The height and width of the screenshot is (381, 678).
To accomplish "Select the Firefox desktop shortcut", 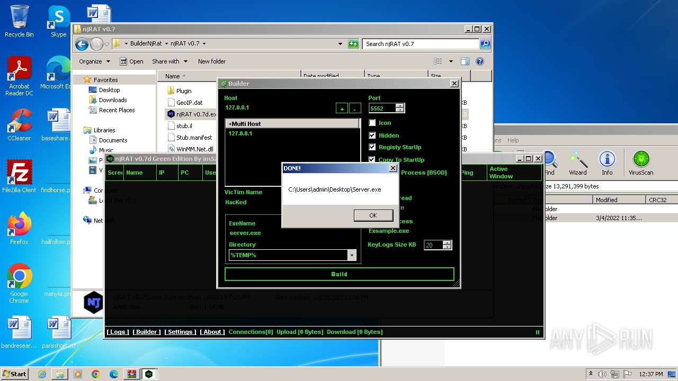I will 19,229.
